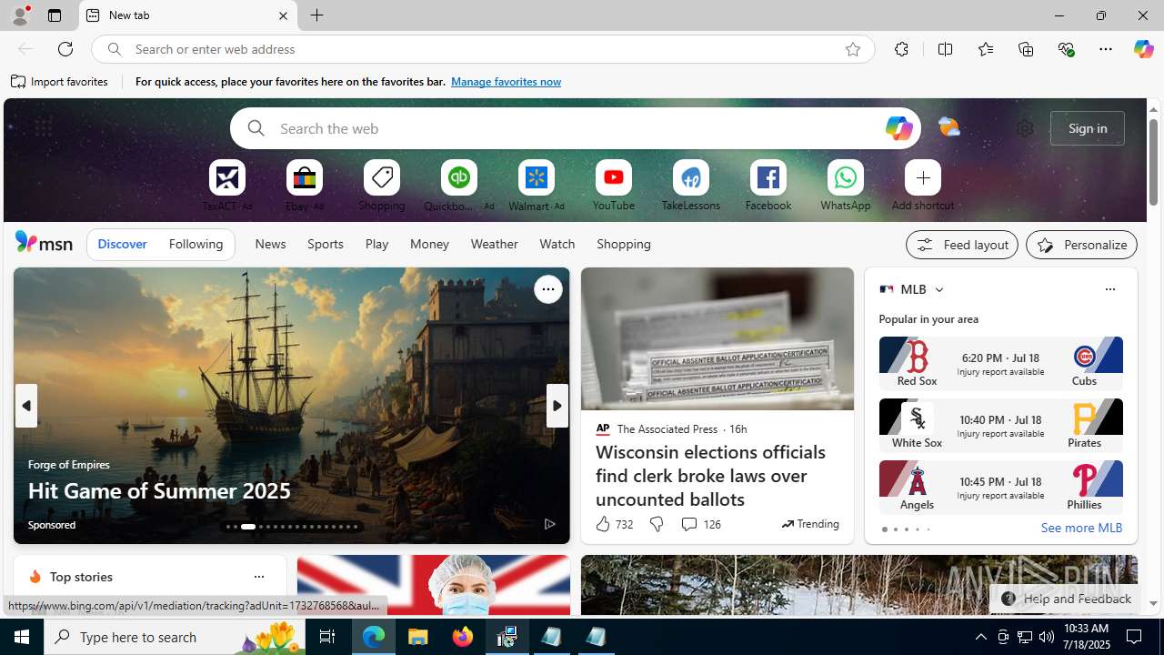Click the Personalize button

(1081, 245)
